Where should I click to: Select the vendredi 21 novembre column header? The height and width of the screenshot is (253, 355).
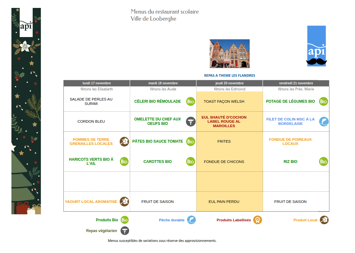296,83
